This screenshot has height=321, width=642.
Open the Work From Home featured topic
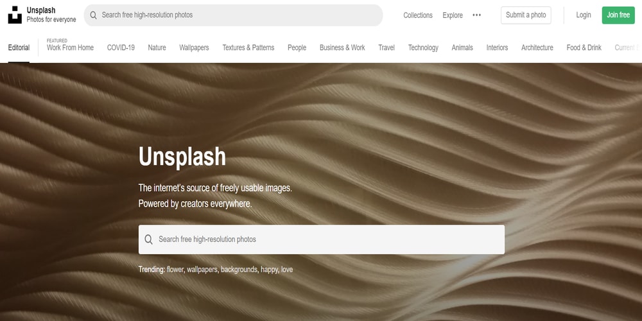[x=70, y=48]
